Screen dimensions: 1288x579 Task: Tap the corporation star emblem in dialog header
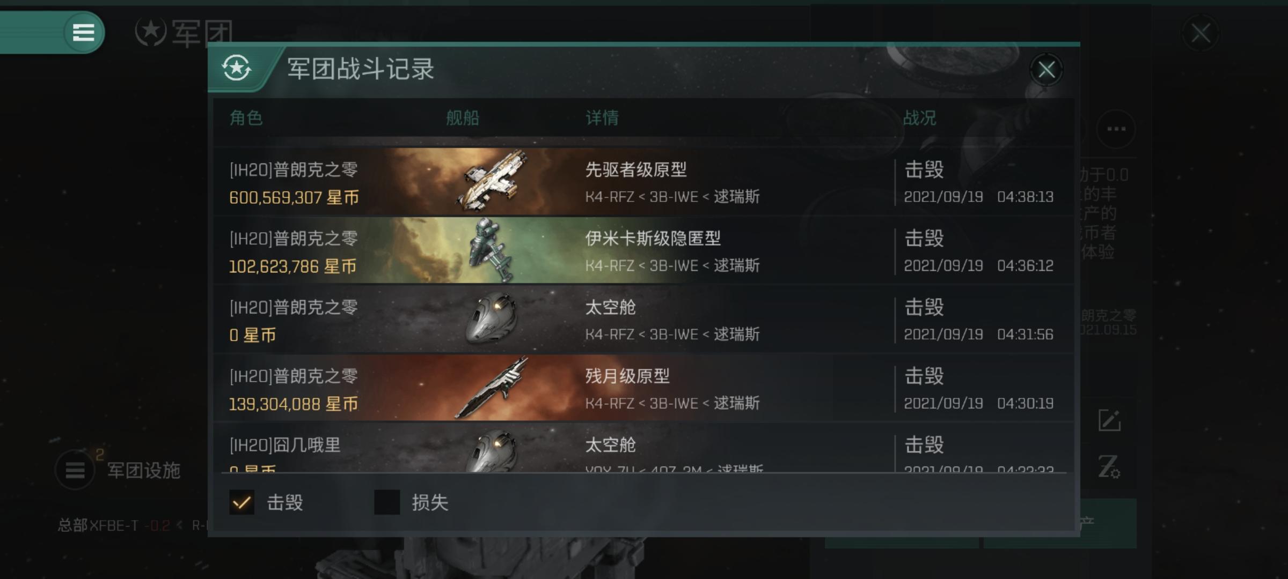coord(237,69)
